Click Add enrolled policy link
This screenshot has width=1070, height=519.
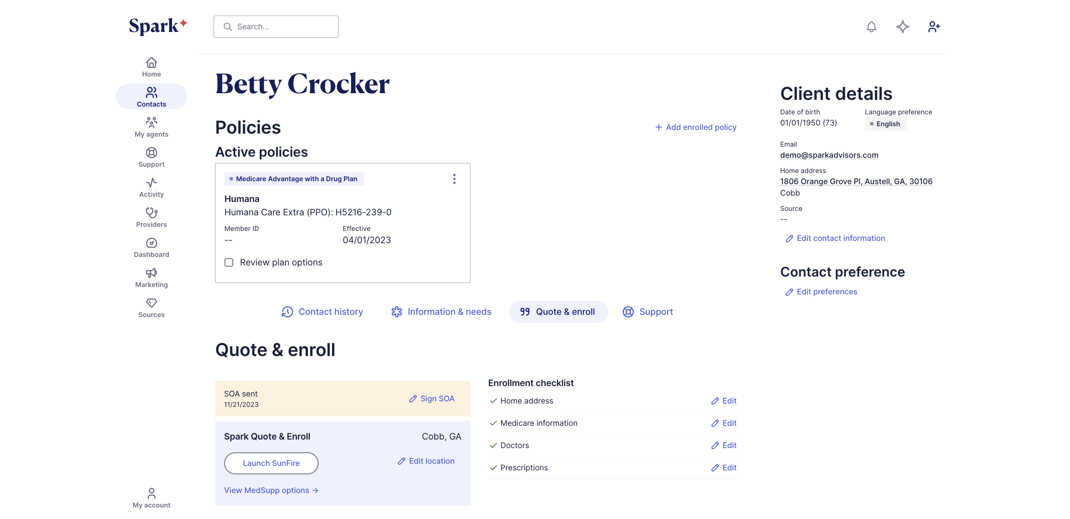pyautogui.click(x=696, y=127)
